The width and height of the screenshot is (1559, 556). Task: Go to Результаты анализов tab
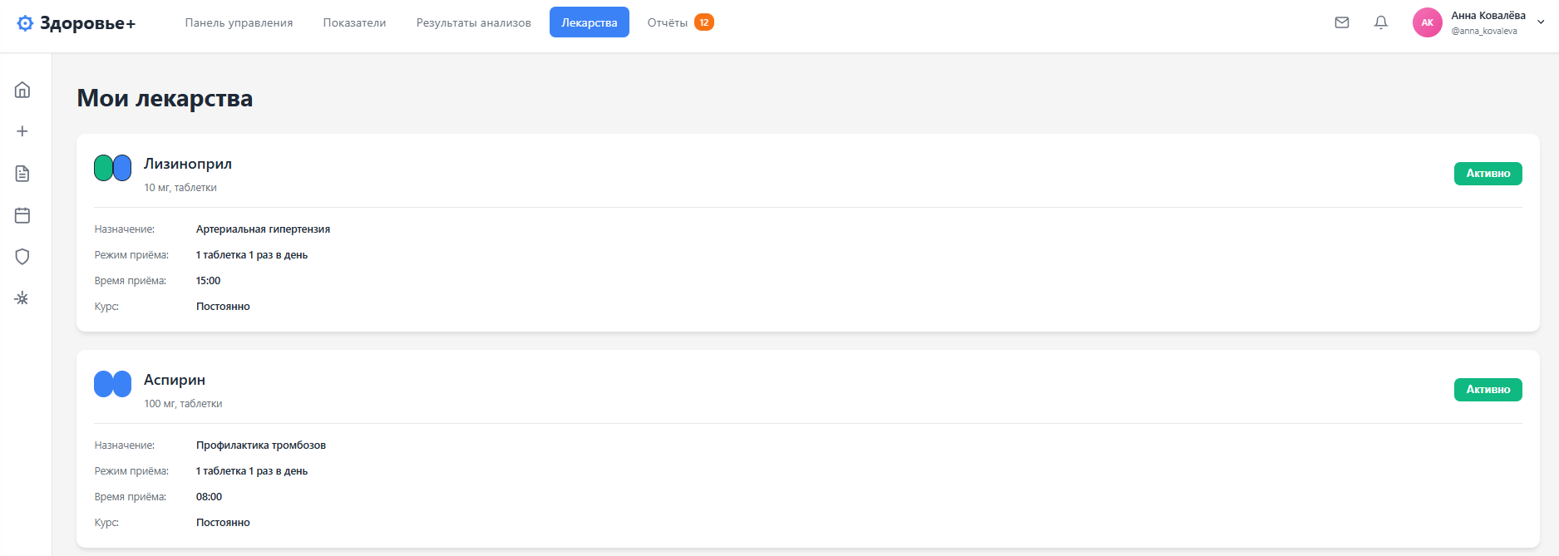pyautogui.click(x=473, y=22)
